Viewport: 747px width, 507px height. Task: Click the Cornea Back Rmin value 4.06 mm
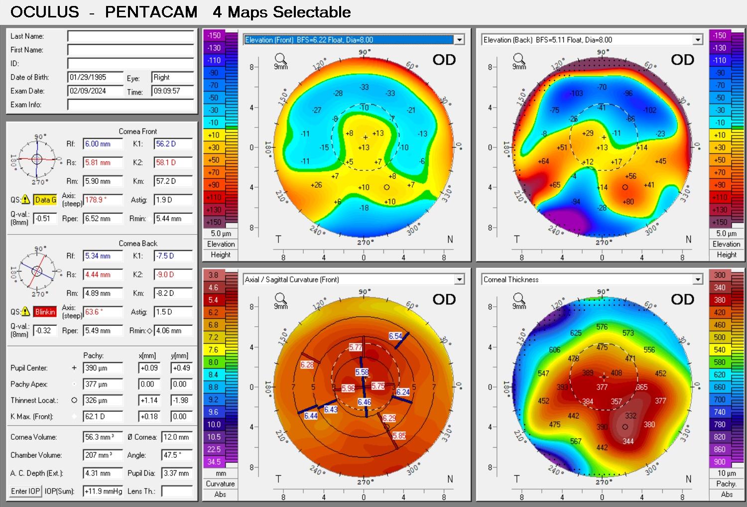pos(173,330)
